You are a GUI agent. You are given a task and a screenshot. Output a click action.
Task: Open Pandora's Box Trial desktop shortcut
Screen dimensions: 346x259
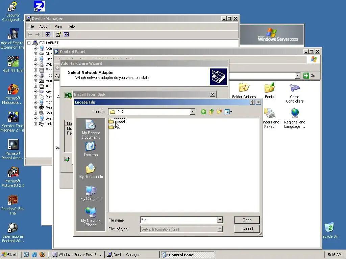pos(13,205)
